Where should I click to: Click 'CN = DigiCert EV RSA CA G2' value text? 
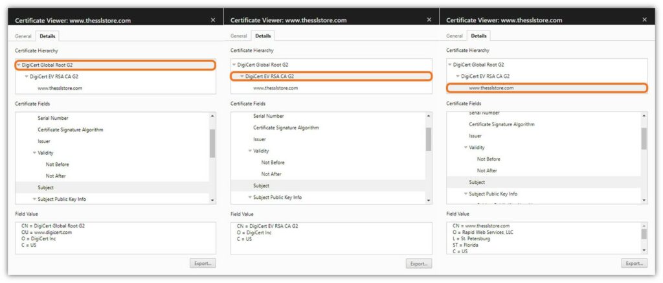point(267,226)
